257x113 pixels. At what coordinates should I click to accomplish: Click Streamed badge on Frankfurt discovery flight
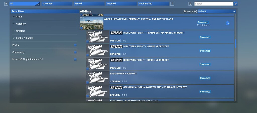(x=205, y=37)
